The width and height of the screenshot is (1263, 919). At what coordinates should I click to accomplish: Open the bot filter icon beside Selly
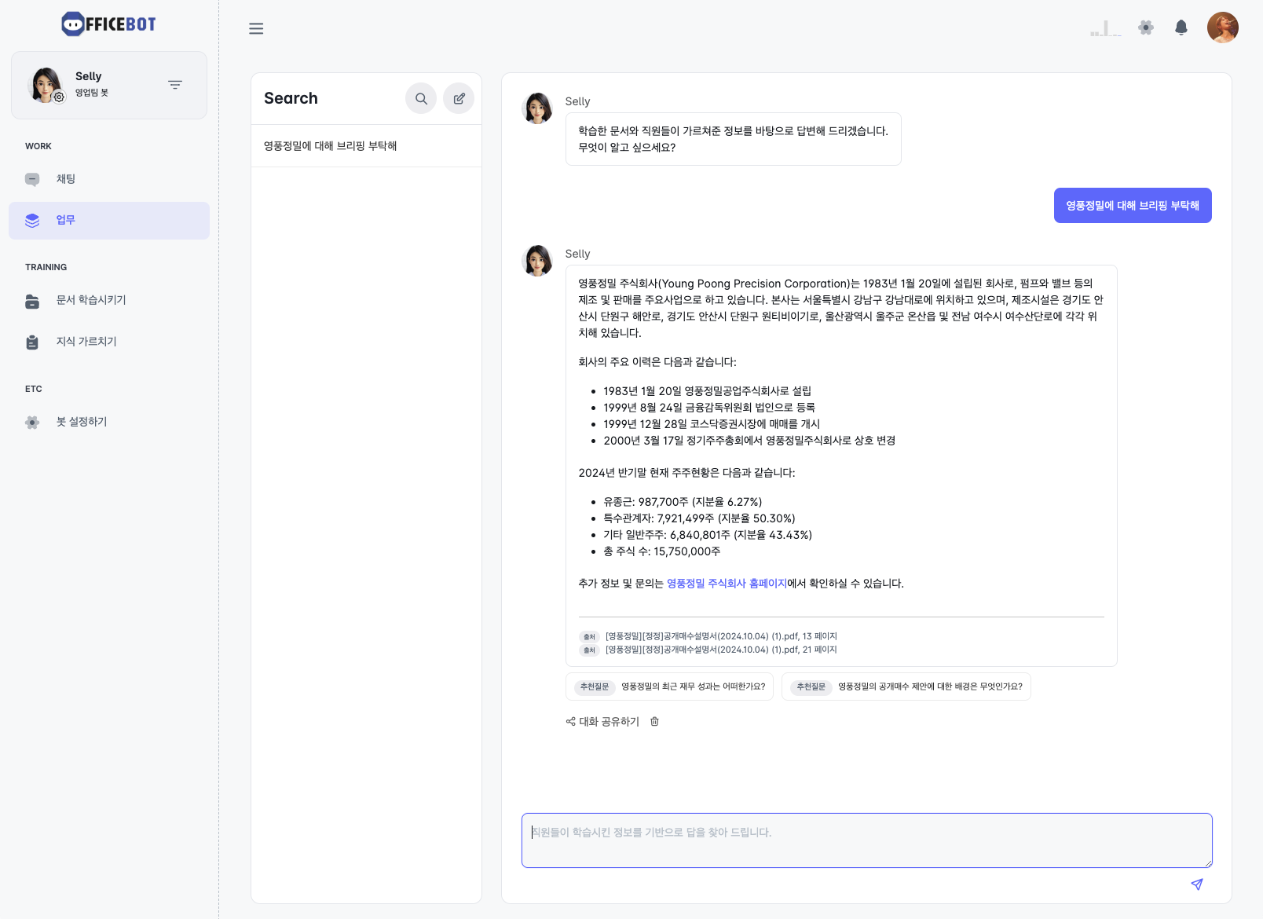(x=175, y=85)
